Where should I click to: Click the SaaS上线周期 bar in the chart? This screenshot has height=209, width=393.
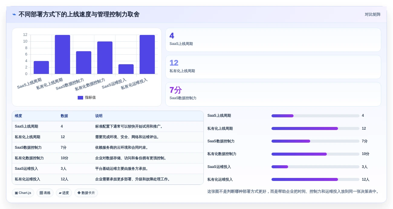[41, 68]
